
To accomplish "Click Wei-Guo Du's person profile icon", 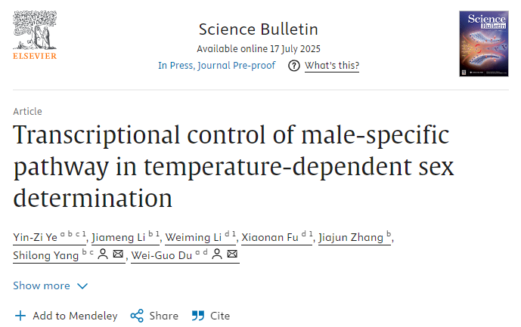I will (x=216, y=255).
